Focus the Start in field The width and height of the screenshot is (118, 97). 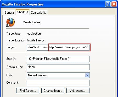coord(58,59)
